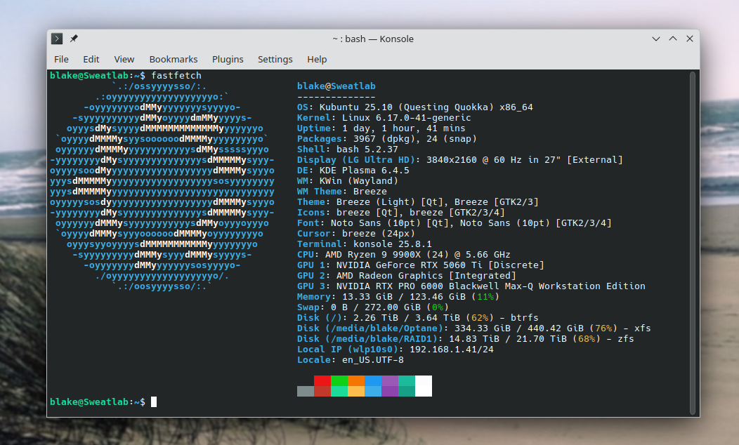This screenshot has height=445, width=739.
Task: Click the 'Disk (/media/blake/RAID1)' line
Action: point(465,338)
